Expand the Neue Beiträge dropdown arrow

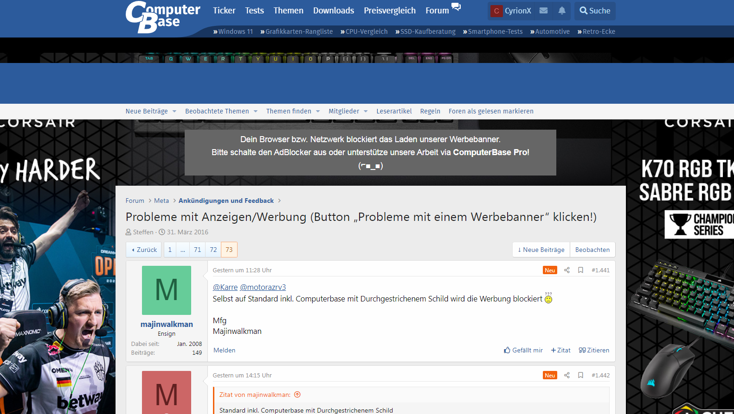(x=174, y=111)
